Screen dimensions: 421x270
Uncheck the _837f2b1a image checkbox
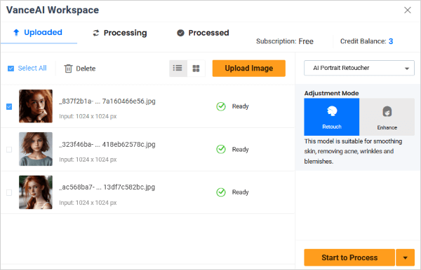click(x=9, y=107)
